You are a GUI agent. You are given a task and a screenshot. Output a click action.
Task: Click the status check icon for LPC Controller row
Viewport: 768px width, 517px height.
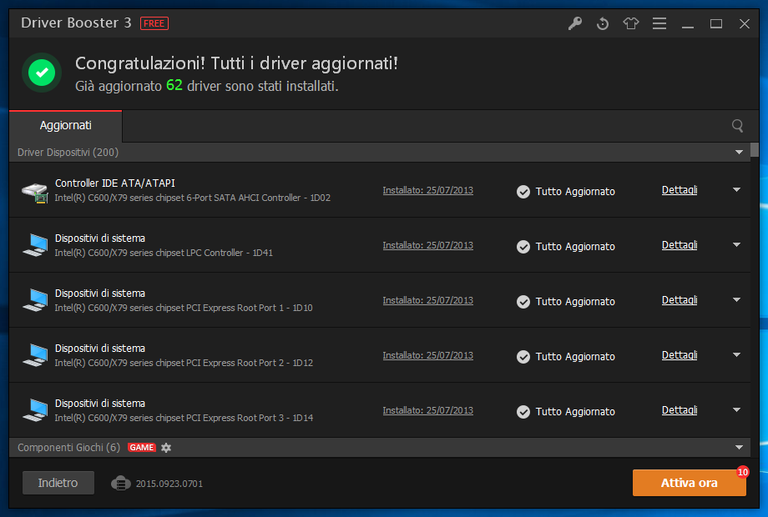click(523, 247)
